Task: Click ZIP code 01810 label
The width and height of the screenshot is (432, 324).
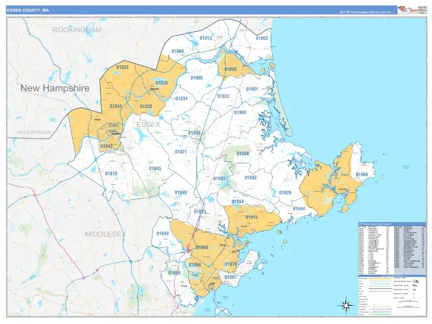Action: click(111, 173)
